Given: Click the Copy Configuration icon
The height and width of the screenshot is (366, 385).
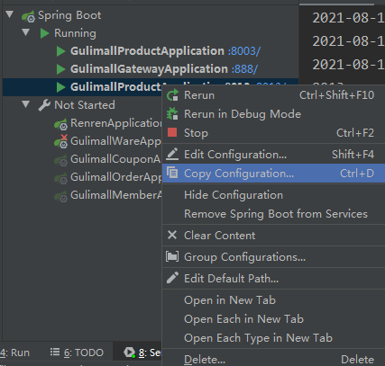Looking at the screenshot, I should 172,173.
